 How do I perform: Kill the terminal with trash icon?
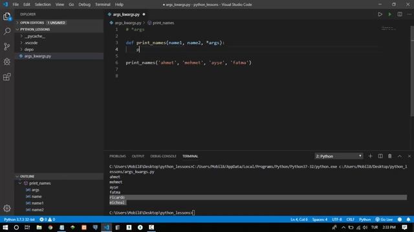389,156
